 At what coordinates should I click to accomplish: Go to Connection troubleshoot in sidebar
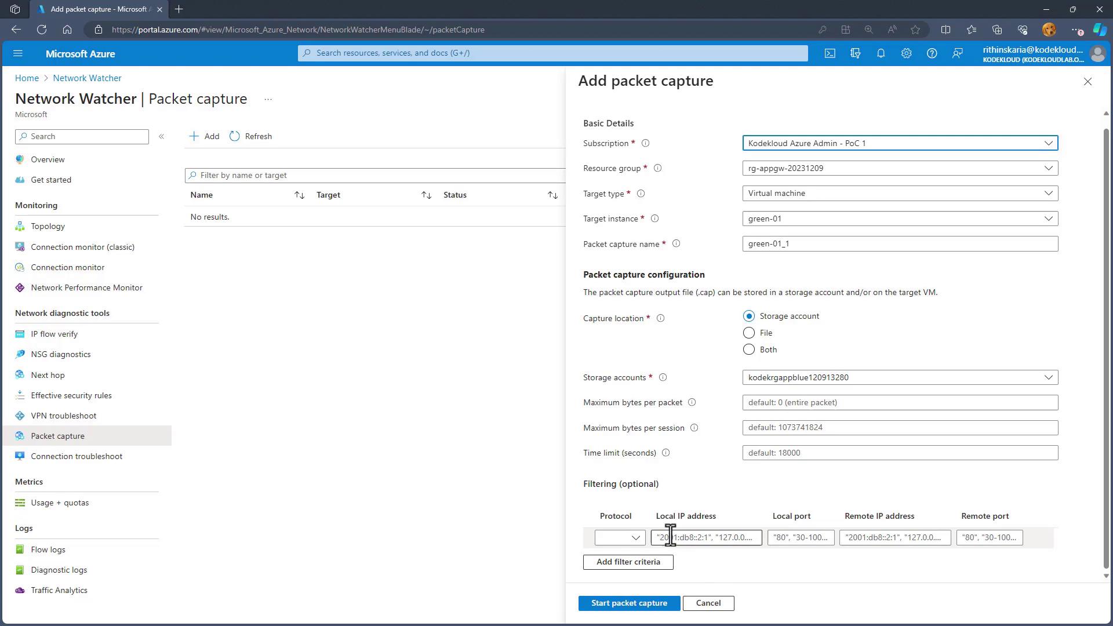pos(76,456)
